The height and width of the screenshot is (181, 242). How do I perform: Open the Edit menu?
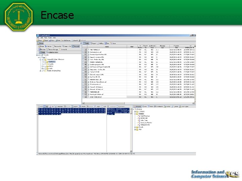click(x=42, y=38)
